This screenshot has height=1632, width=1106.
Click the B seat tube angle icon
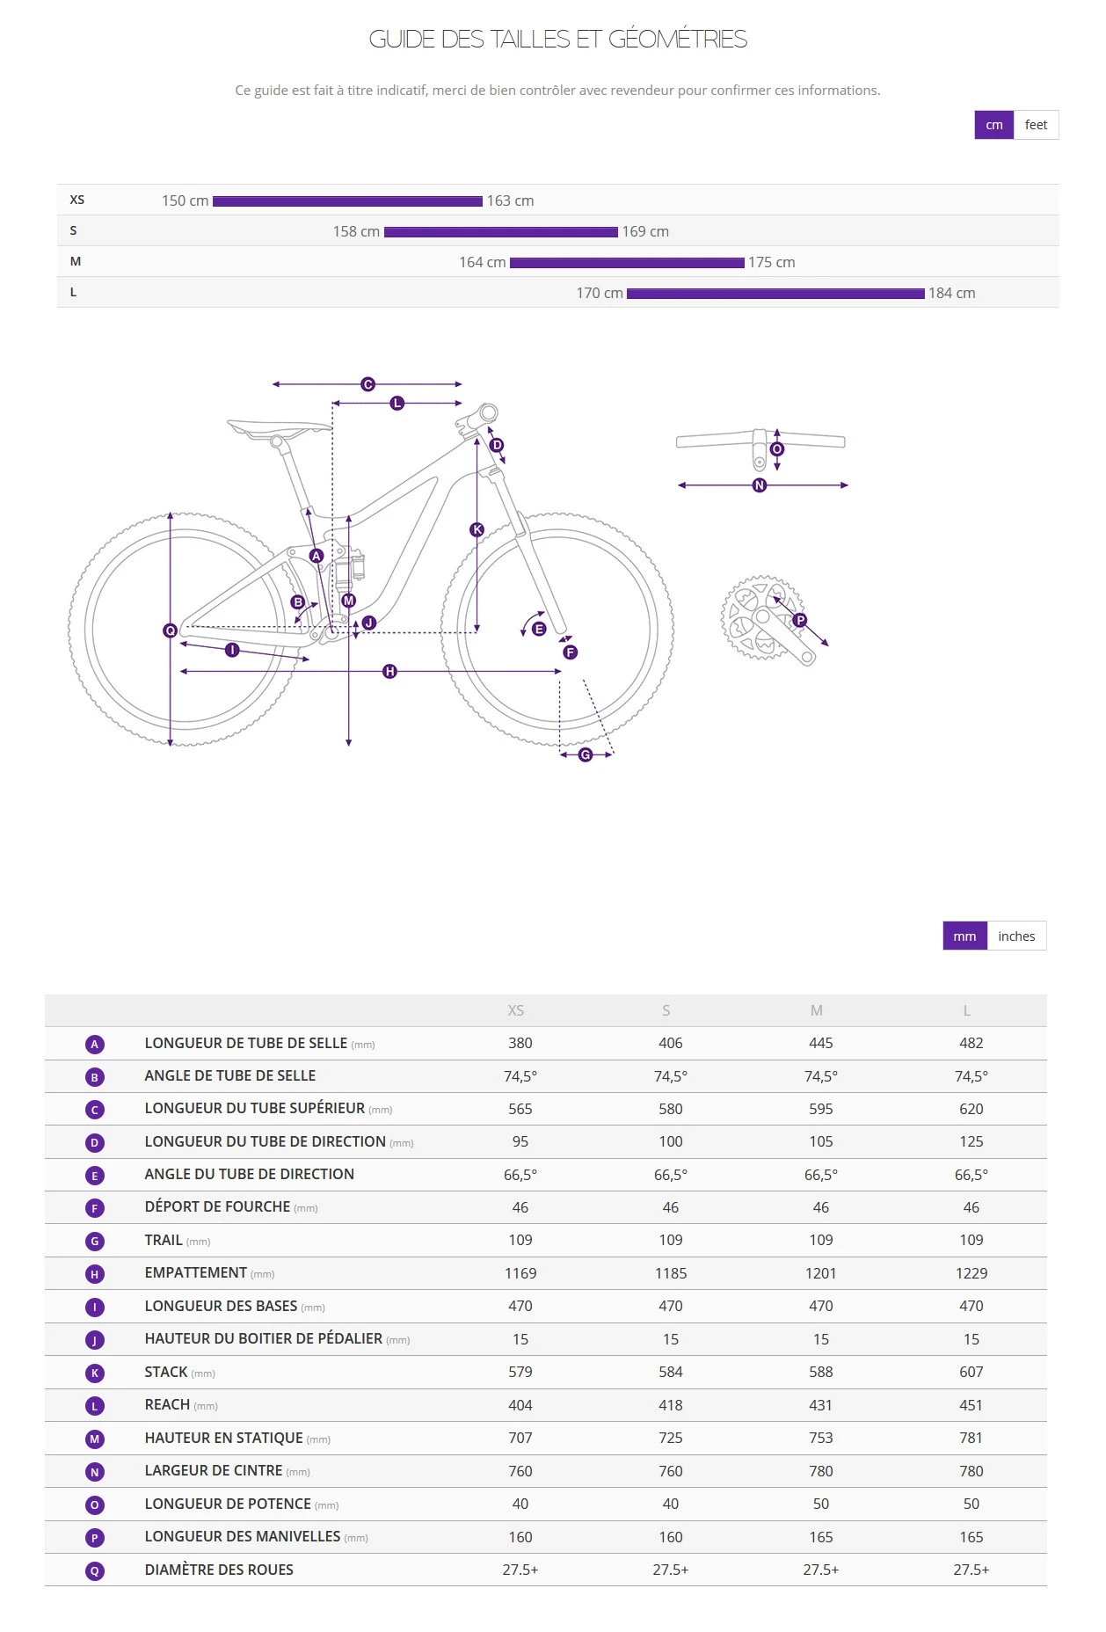95,1077
